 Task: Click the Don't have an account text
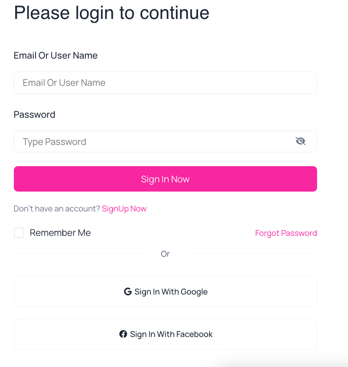[x=57, y=209]
